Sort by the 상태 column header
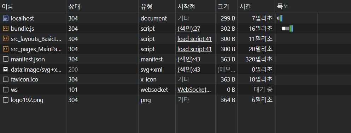Image resolution: width=351 pixels, height=133 pixels. pyautogui.click(x=102, y=6)
